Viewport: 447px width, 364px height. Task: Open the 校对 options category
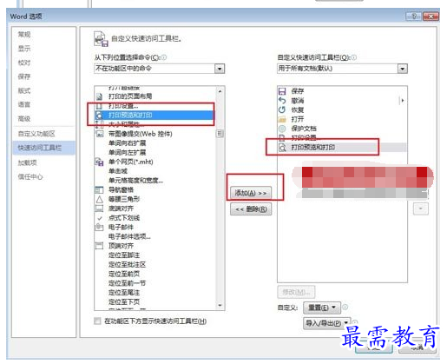pyautogui.click(x=24, y=63)
